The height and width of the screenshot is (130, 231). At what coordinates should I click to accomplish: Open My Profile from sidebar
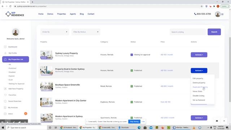pyautogui.click(x=13, y=53)
